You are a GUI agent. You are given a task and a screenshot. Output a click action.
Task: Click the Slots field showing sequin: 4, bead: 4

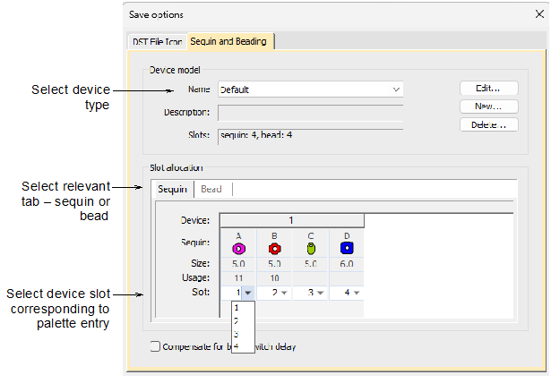coord(310,135)
